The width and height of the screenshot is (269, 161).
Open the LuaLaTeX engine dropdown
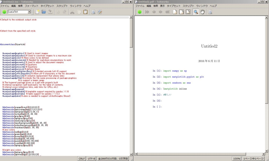29,12
